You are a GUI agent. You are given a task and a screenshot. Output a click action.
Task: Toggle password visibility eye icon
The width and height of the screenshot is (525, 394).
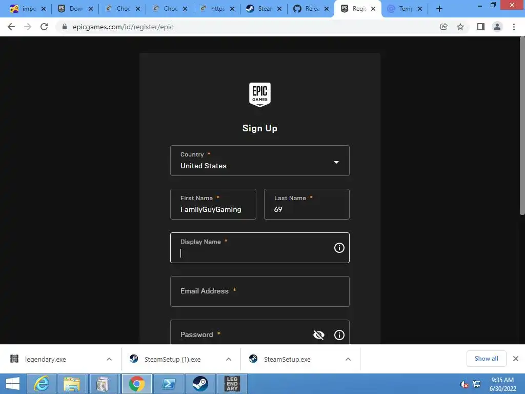319,334
